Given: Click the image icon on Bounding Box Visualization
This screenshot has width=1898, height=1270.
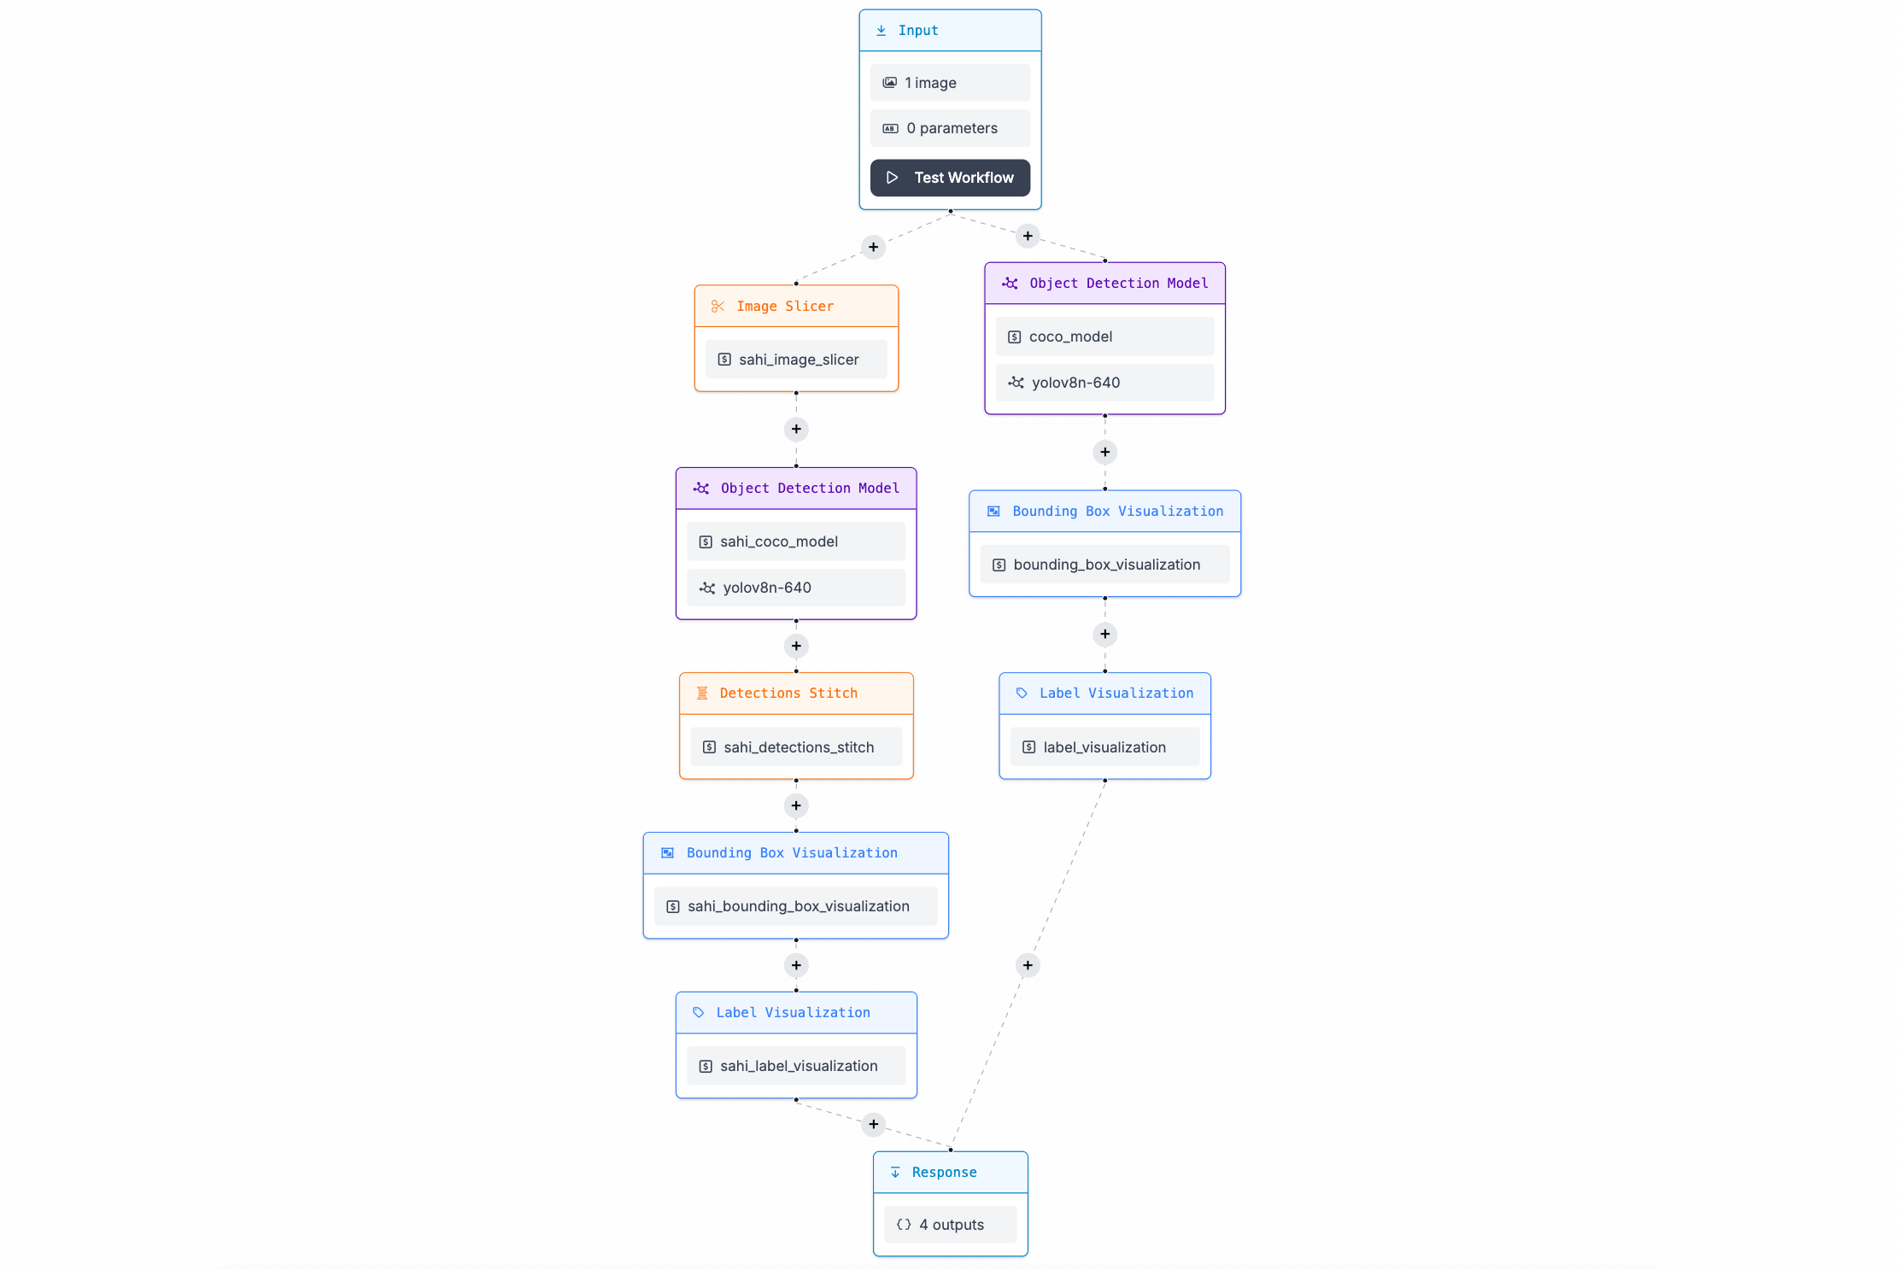Looking at the screenshot, I should tap(993, 511).
